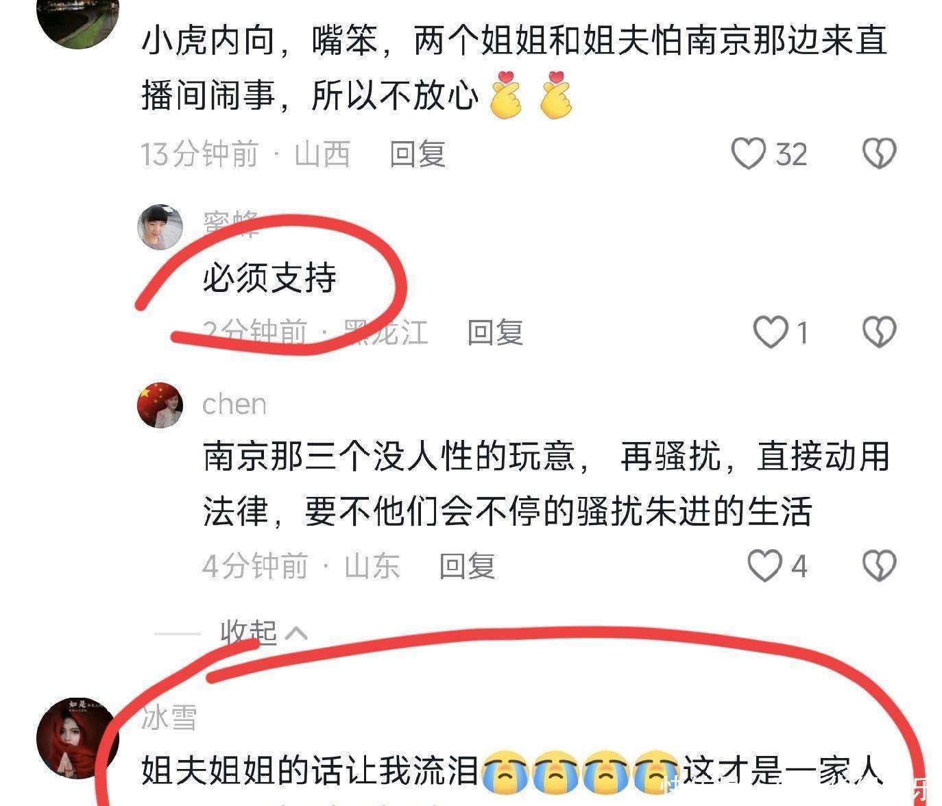
Task: Dislike chen's comment with broken heart
Action: point(879,566)
